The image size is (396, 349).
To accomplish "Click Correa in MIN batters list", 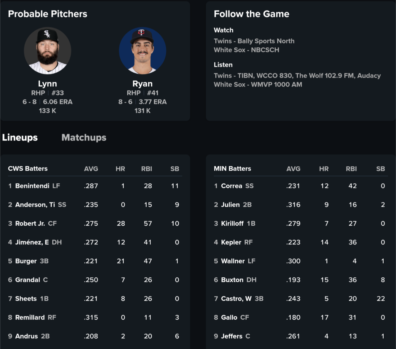I will tap(231, 186).
